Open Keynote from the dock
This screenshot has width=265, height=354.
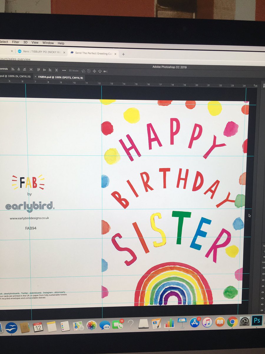click(182, 322)
